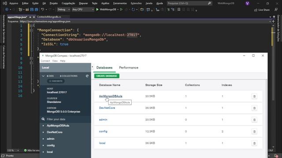Viewport: 282px width, 158px height.
Task: Click the trash icon in local row
Action: 254,143
